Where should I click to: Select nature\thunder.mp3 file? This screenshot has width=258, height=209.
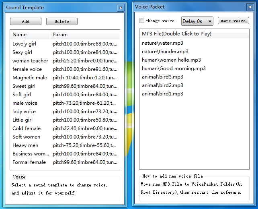[194, 52]
